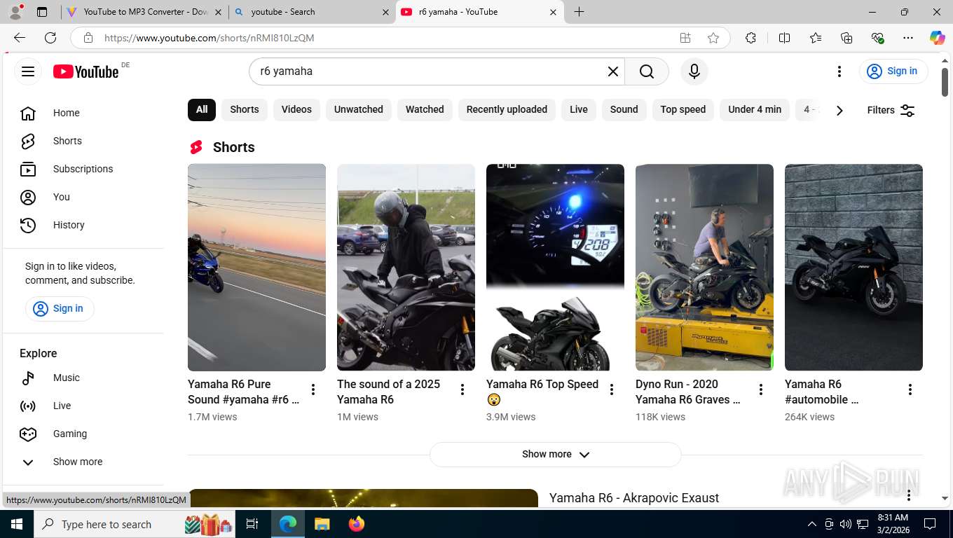Open the YouTube hamburger guide menu
953x538 pixels.
click(x=28, y=71)
